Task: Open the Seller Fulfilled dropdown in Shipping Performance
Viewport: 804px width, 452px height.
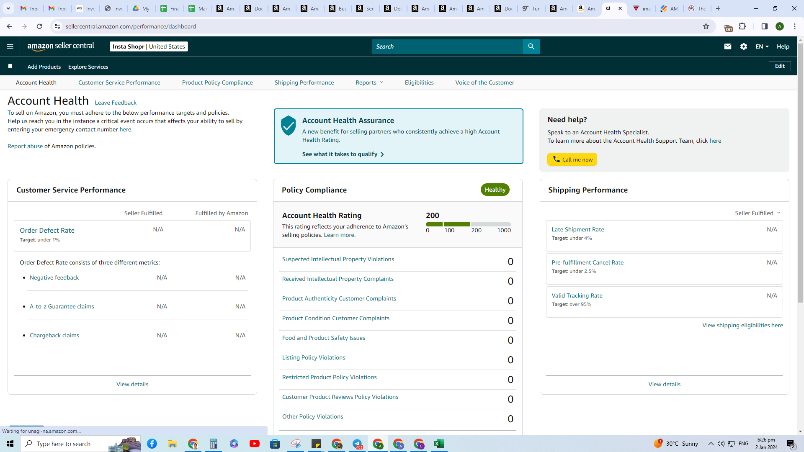Action: (x=758, y=213)
